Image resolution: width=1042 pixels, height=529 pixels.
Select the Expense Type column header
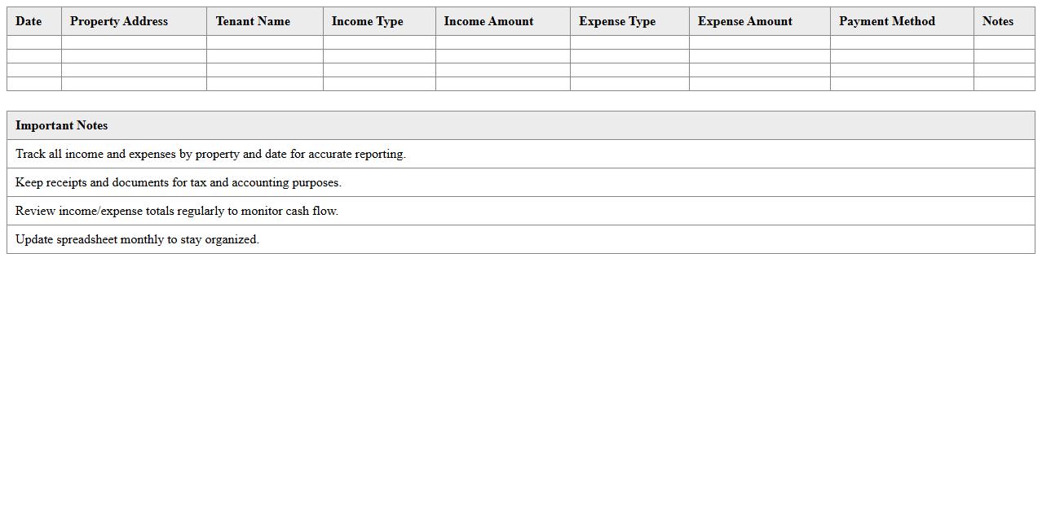tap(617, 21)
